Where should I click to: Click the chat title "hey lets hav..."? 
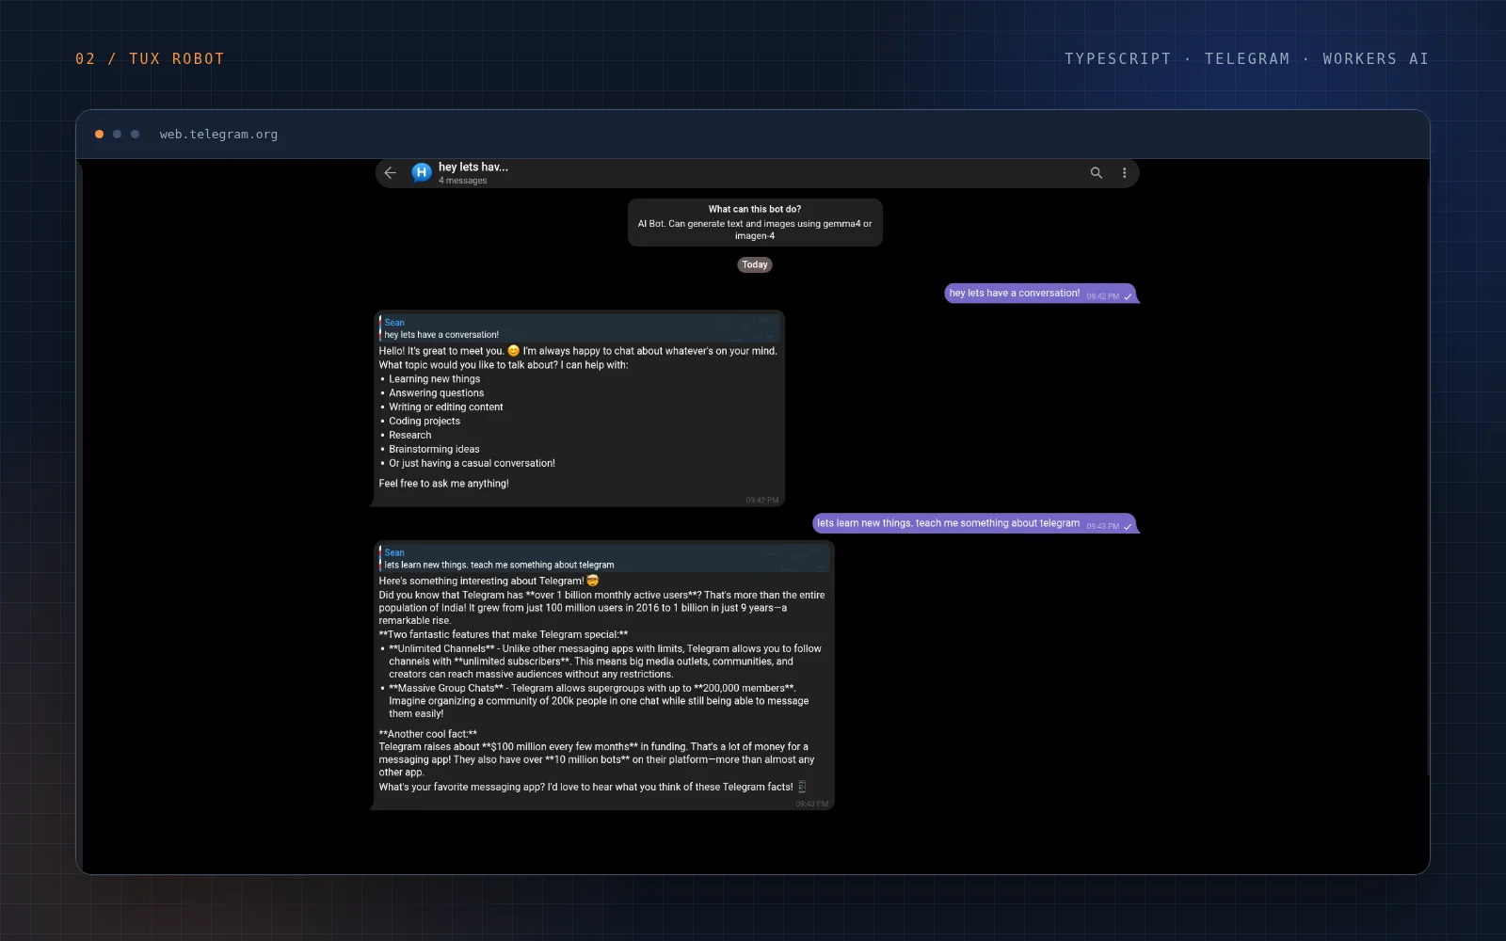(x=473, y=167)
